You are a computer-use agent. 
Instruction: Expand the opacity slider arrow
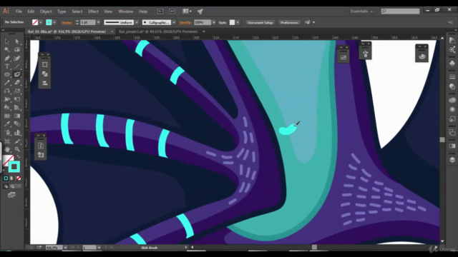click(214, 22)
